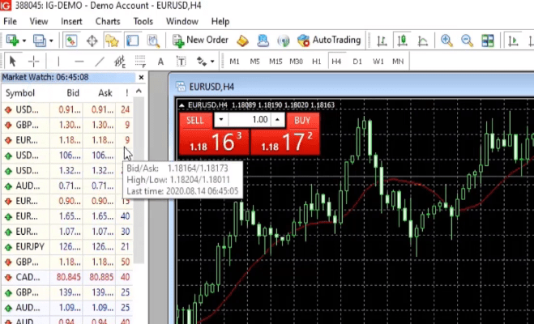Click the trade volume field showing 1.00
The height and width of the screenshot is (324, 534).
coord(250,120)
